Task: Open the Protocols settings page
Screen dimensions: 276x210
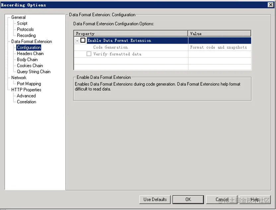Action: coord(25,29)
